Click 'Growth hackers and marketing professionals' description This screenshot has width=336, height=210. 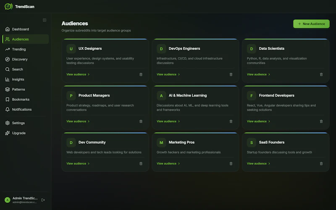click(x=189, y=152)
